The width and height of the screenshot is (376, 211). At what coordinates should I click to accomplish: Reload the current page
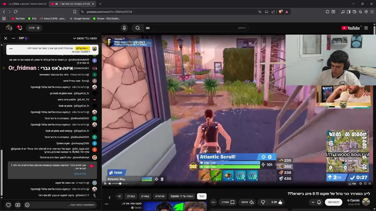16,12
